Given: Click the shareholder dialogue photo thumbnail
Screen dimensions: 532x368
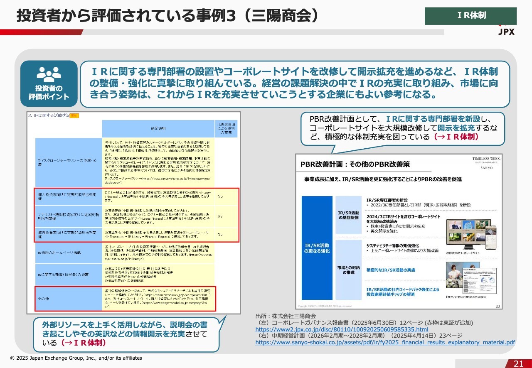Looking at the screenshot, I should coord(457,277).
